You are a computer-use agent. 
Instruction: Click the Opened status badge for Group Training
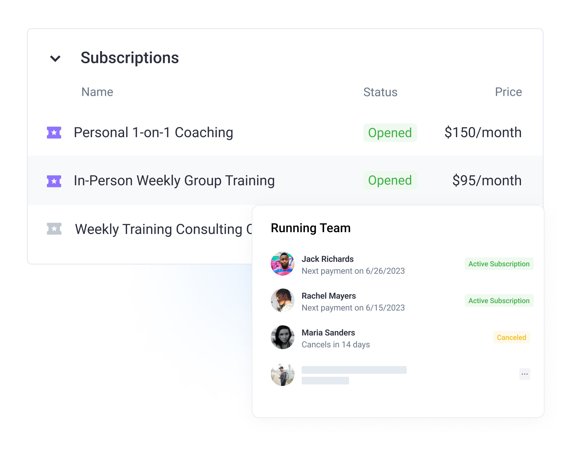pyautogui.click(x=390, y=180)
